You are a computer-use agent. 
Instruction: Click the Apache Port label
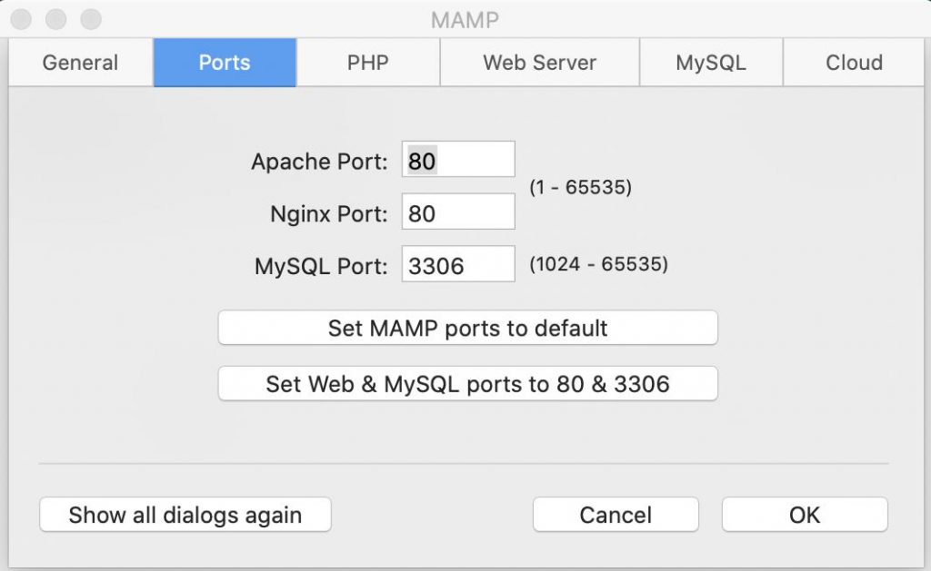pos(319,162)
